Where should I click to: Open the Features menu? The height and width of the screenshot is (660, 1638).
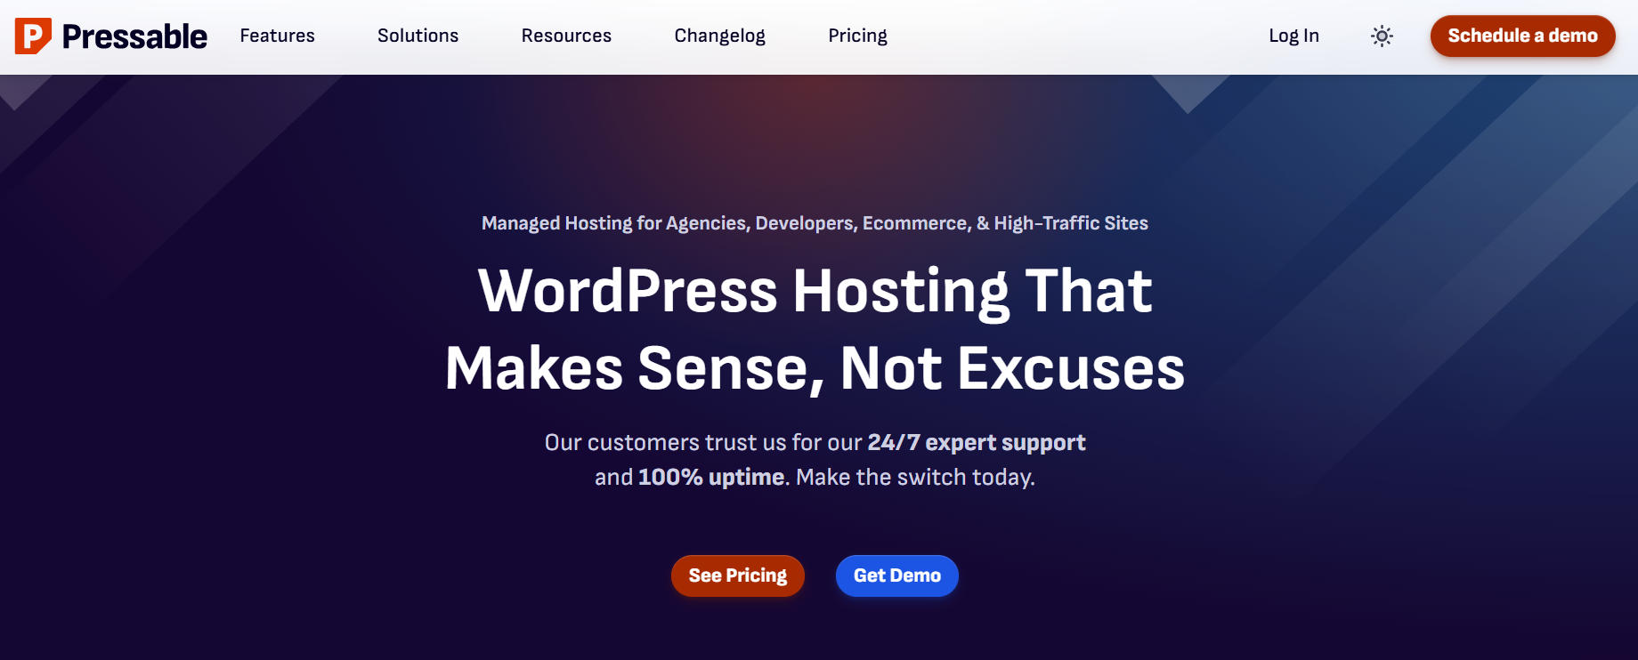277,36
